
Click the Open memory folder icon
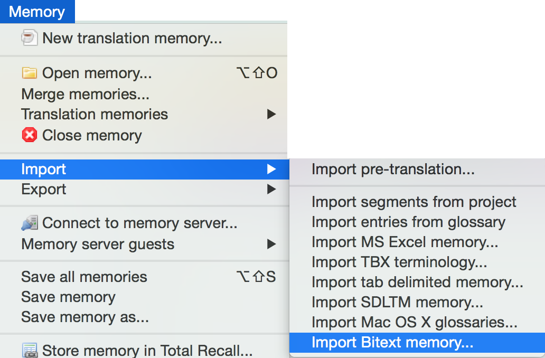tap(30, 73)
